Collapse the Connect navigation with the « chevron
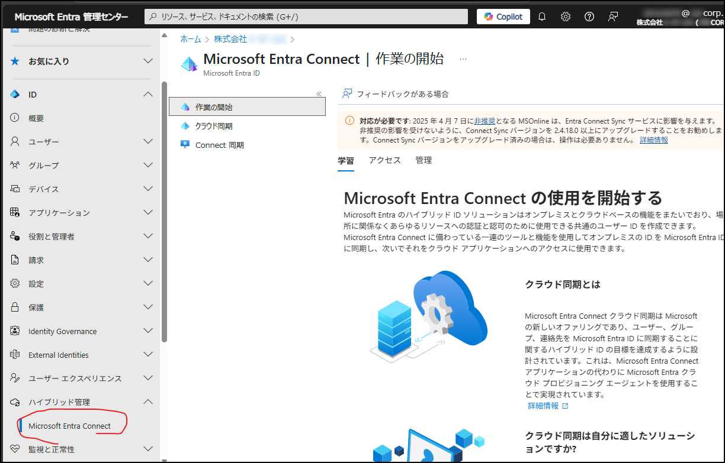This screenshot has width=725, height=463. (318, 93)
